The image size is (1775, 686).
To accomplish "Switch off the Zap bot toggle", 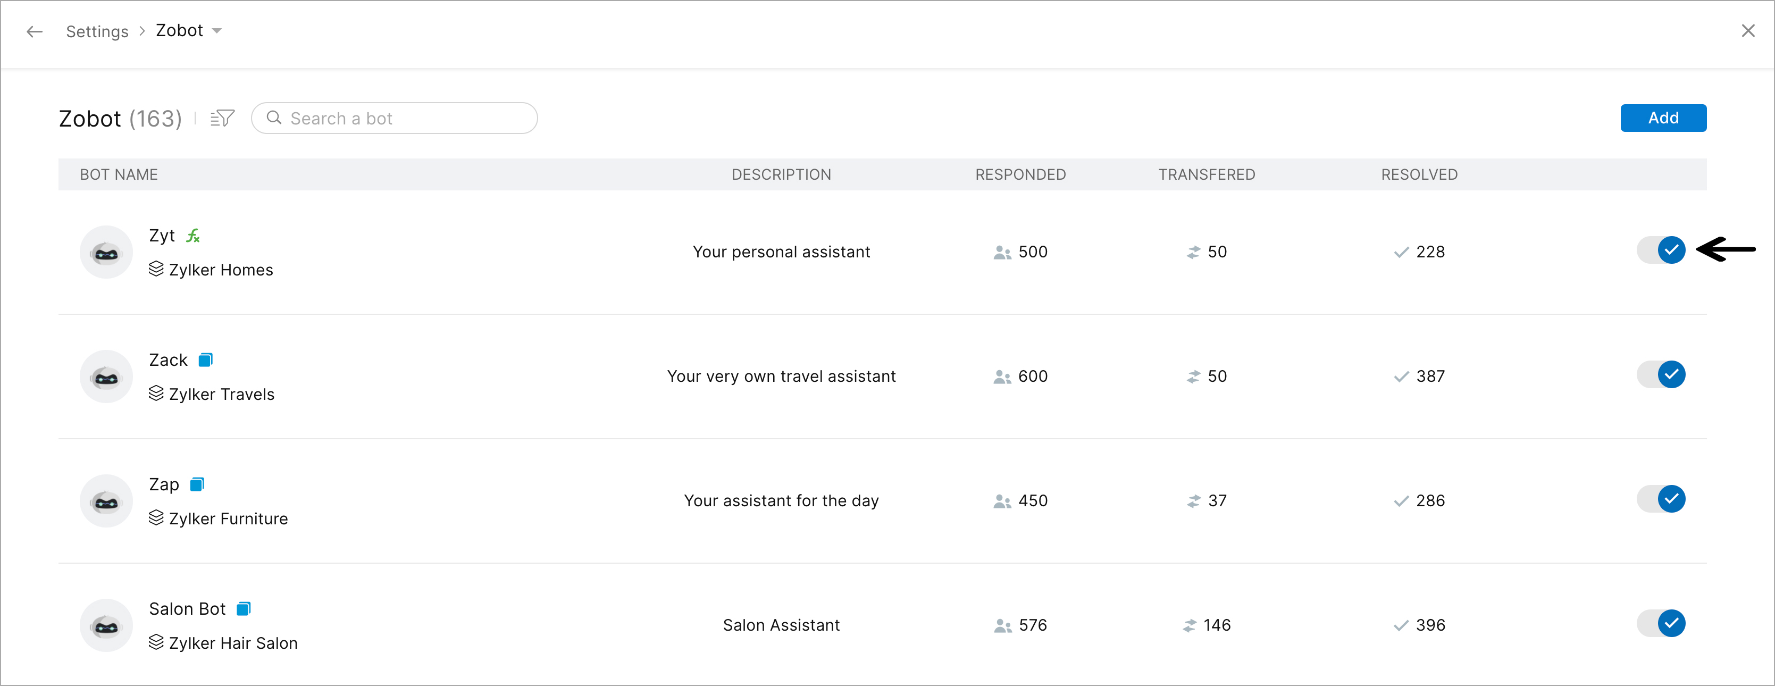I will click(x=1661, y=499).
